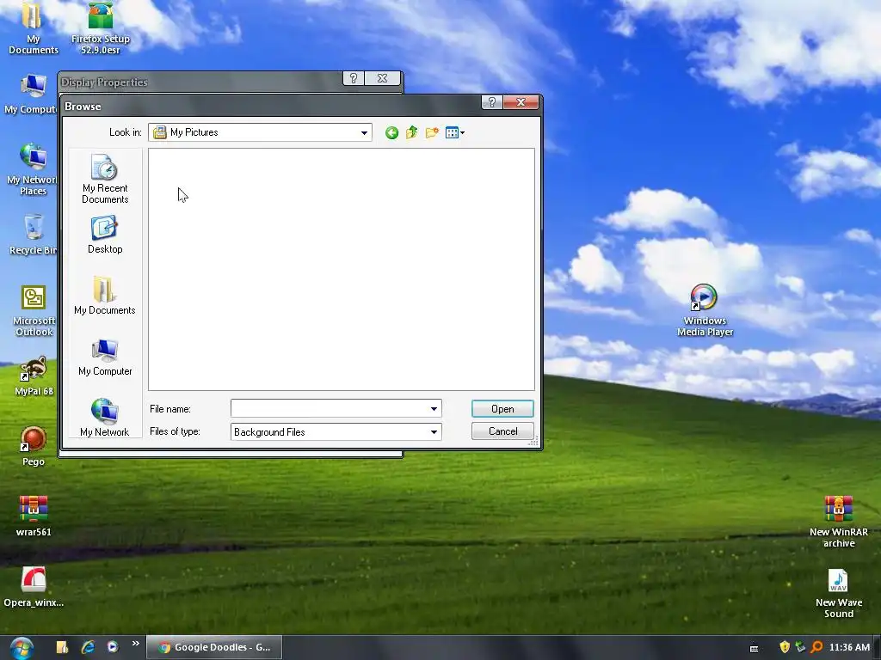This screenshot has height=660, width=881.
Task: Expand the quick launch overflow chevron
Action: (135, 644)
